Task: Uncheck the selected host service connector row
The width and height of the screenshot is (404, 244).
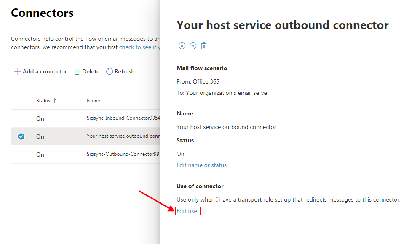Action: click(21, 136)
